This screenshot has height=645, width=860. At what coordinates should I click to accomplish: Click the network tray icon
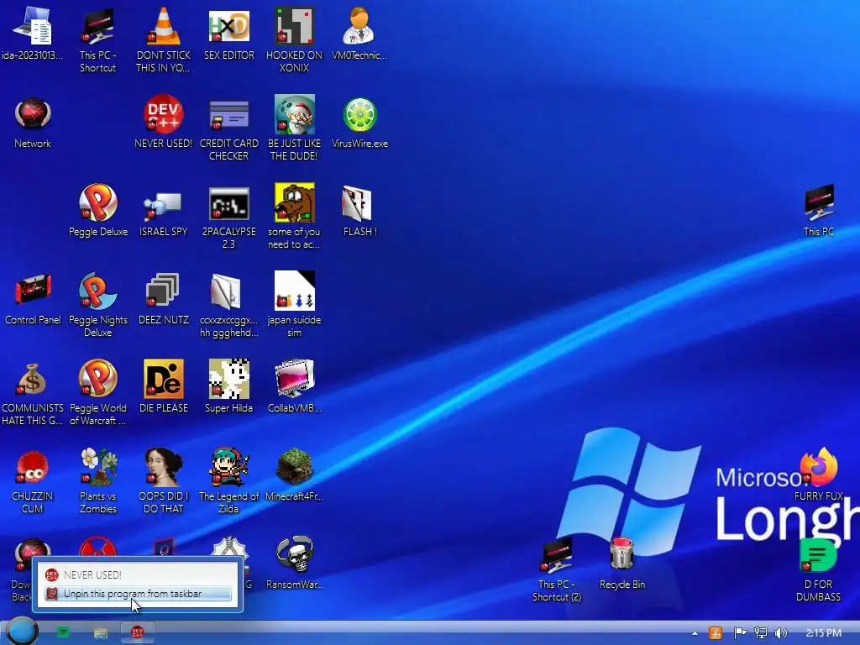(761, 633)
